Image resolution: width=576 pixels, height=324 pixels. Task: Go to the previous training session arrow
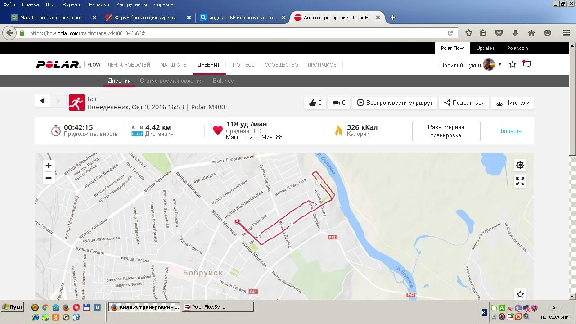(x=42, y=101)
